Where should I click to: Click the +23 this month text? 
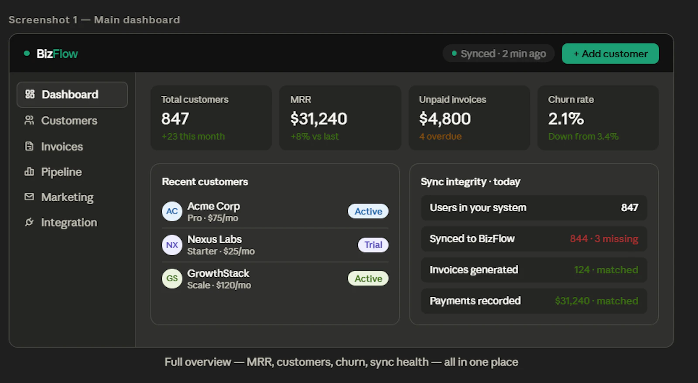click(x=193, y=136)
